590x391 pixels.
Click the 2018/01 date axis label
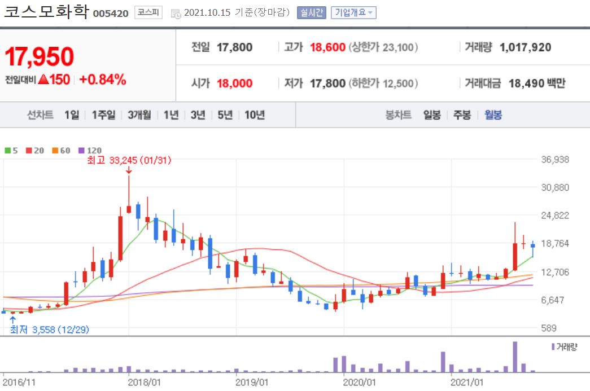(x=144, y=383)
